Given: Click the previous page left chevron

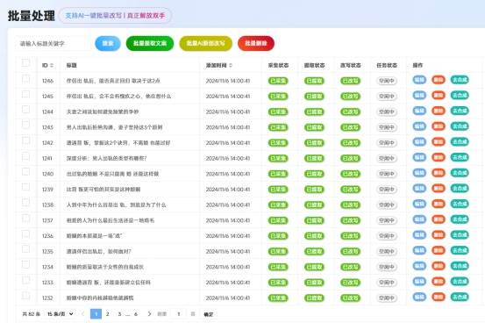Looking at the screenshot, I should (x=83, y=314).
